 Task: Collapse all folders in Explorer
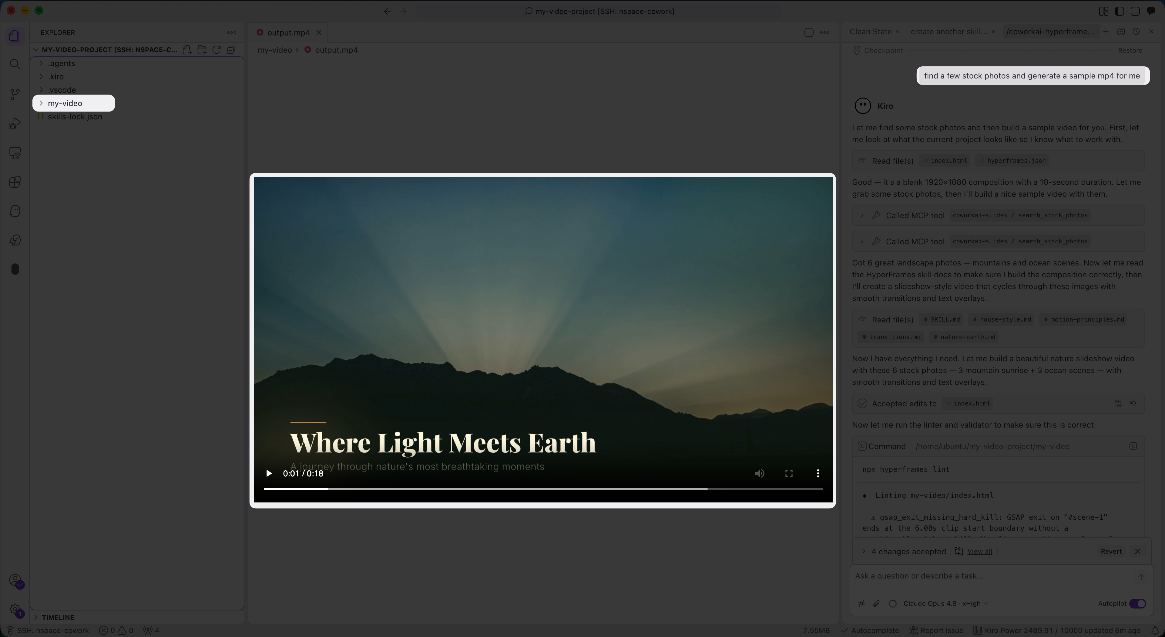pos(231,50)
